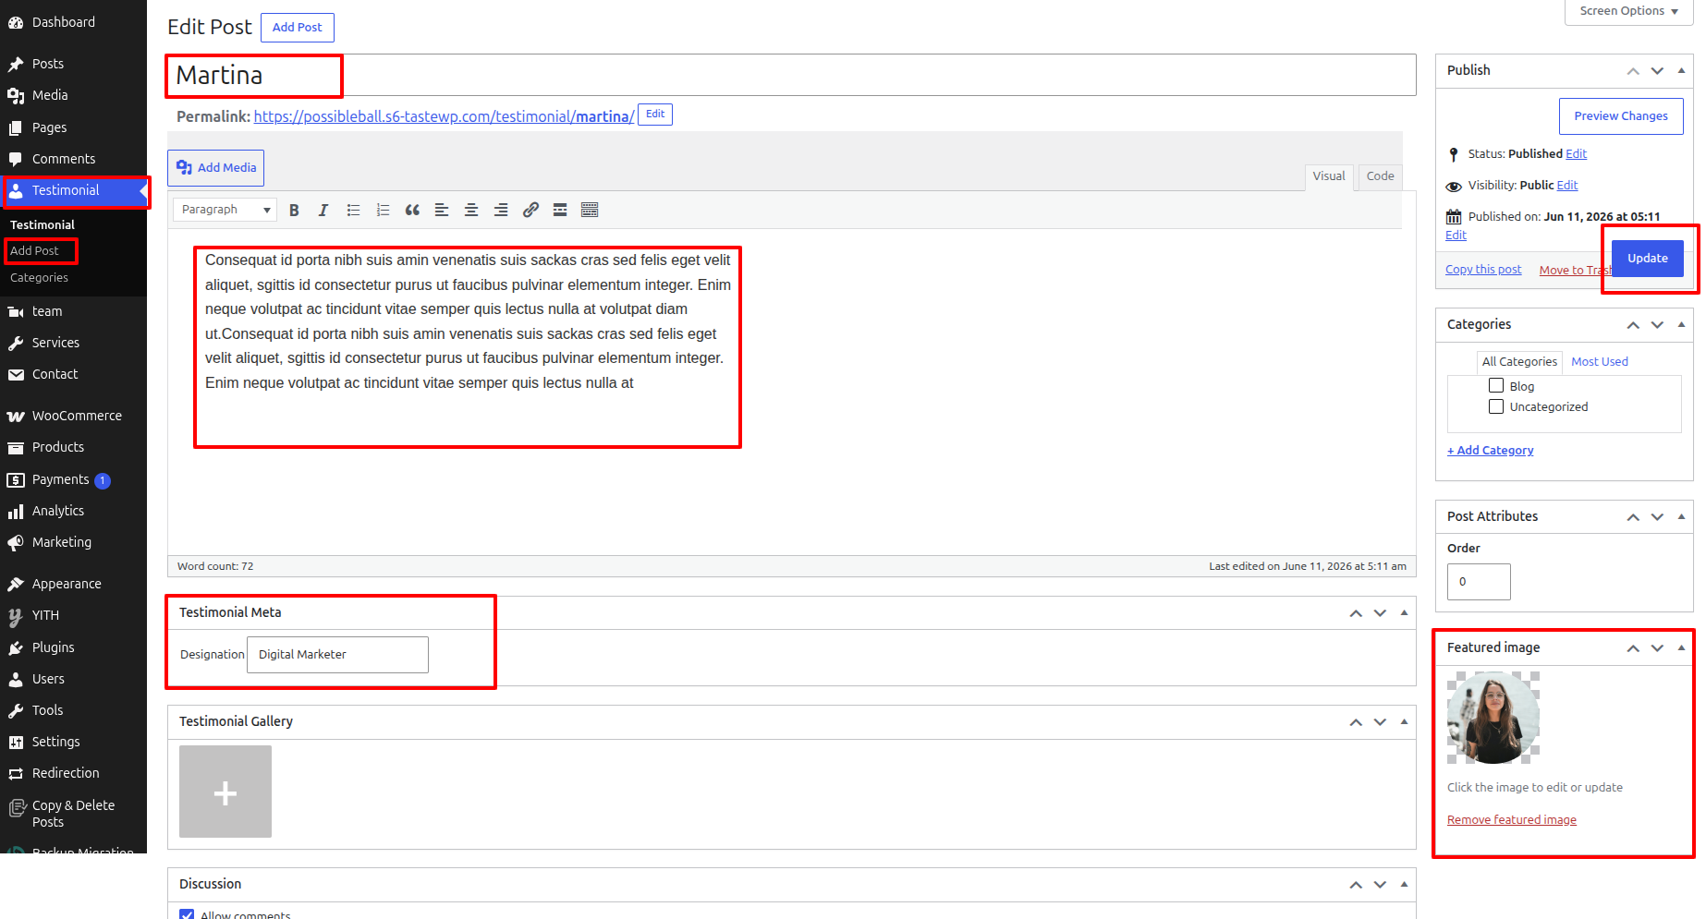Click Remove featured image link
1706x919 pixels.
tap(1512, 820)
